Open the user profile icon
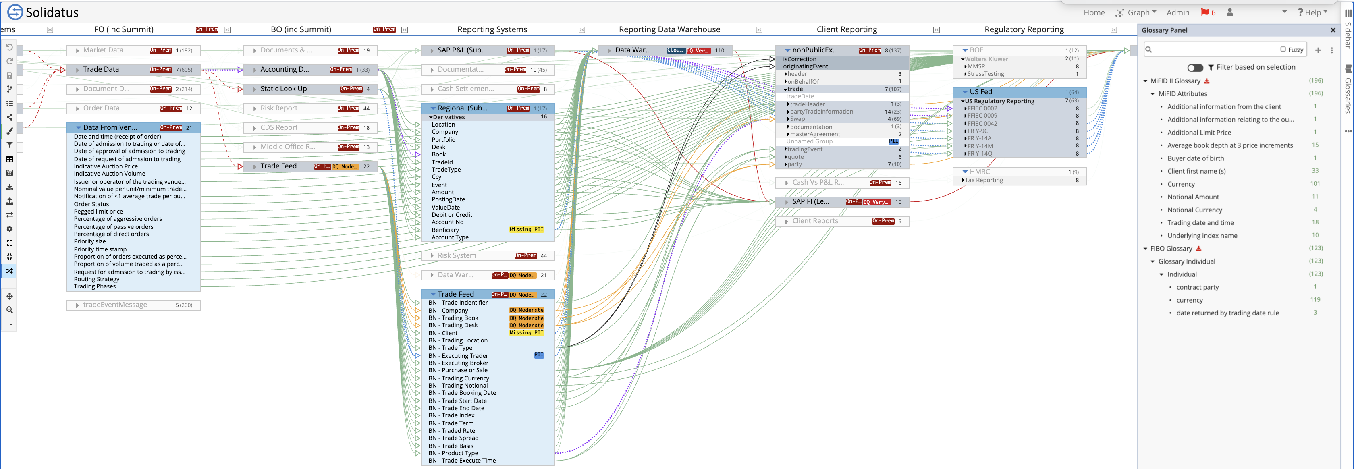 coord(1230,12)
